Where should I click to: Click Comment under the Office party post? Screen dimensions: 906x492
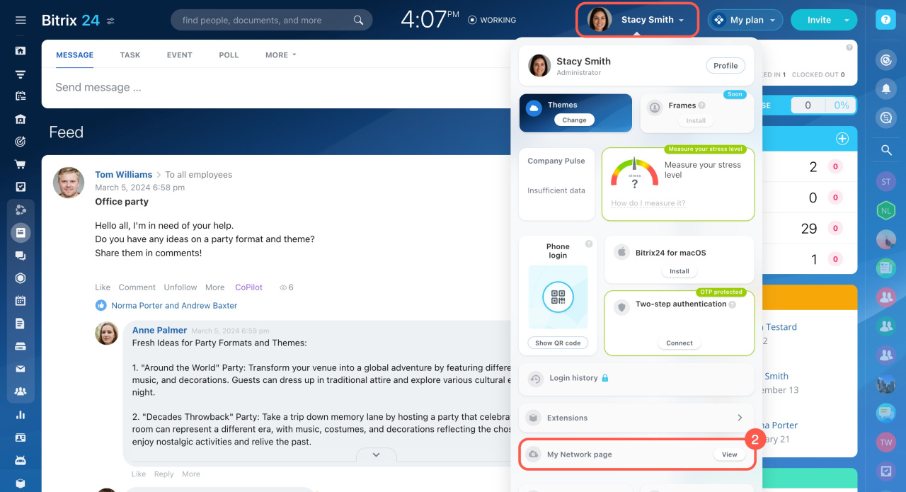137,287
